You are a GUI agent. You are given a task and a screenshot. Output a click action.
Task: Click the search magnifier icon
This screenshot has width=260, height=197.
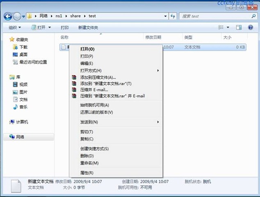[253, 16]
